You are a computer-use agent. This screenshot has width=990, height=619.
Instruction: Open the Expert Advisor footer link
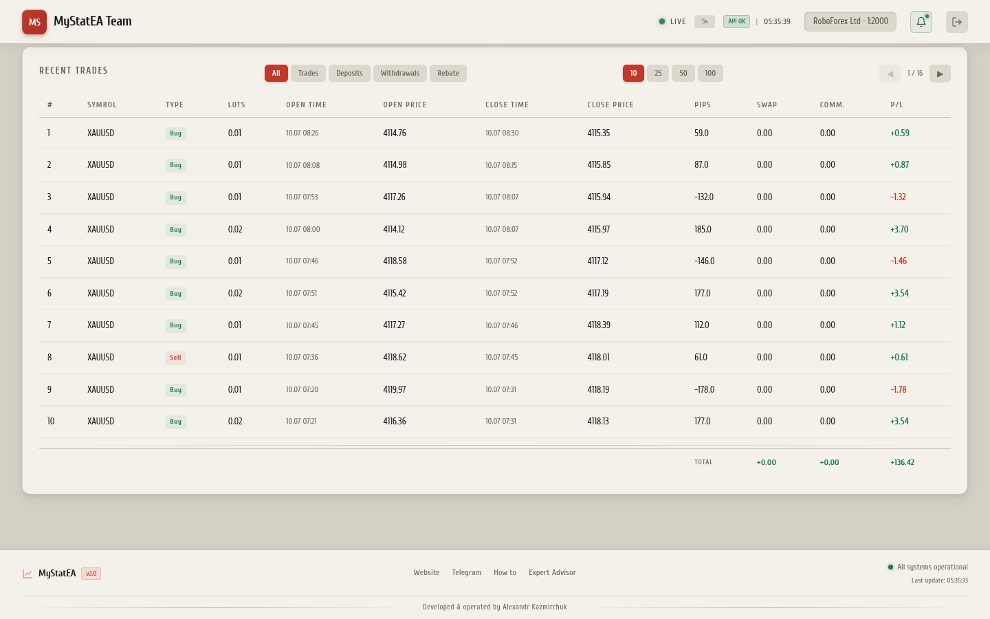(552, 573)
